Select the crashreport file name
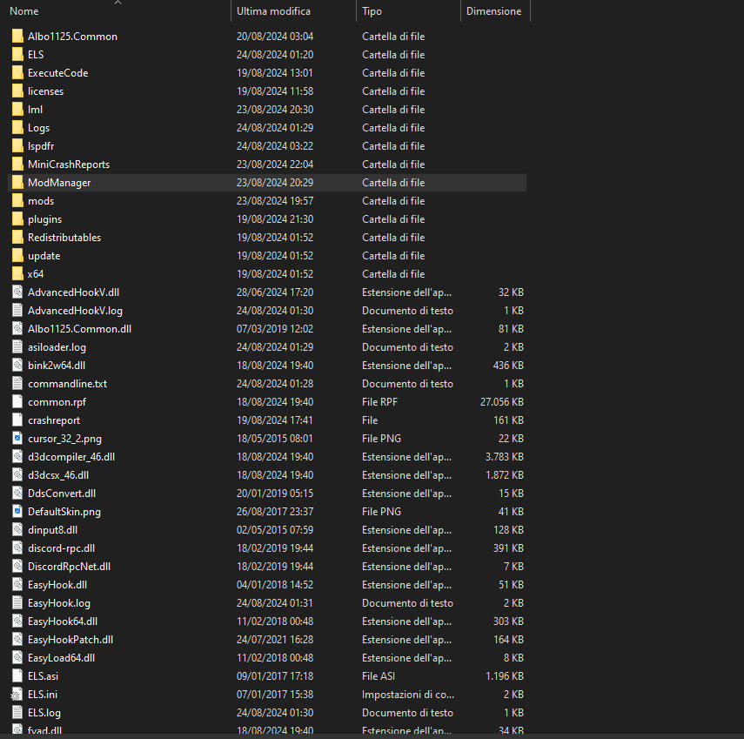744x739 pixels. [x=54, y=420]
